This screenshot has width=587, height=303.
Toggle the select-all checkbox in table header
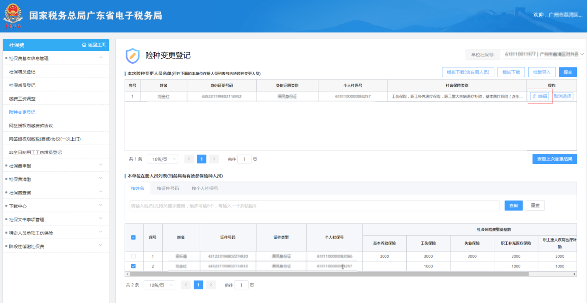[133, 237]
